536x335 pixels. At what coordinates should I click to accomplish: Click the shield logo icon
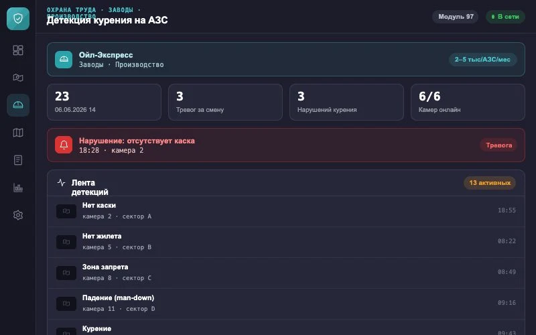[18, 19]
